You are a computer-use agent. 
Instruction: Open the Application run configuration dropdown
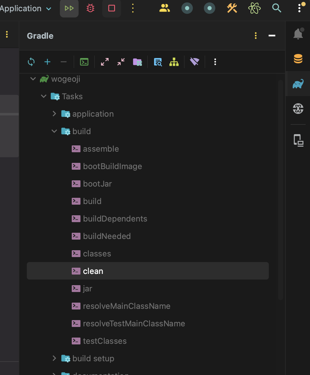click(x=26, y=8)
